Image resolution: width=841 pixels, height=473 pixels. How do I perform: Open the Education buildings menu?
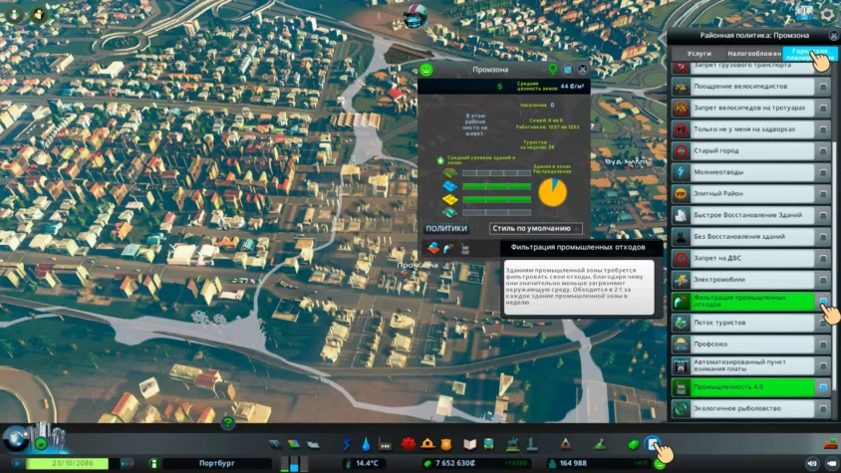pos(470,444)
